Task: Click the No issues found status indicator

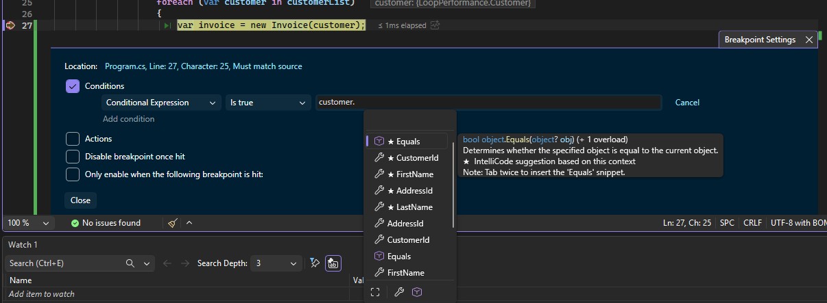Action: point(106,223)
